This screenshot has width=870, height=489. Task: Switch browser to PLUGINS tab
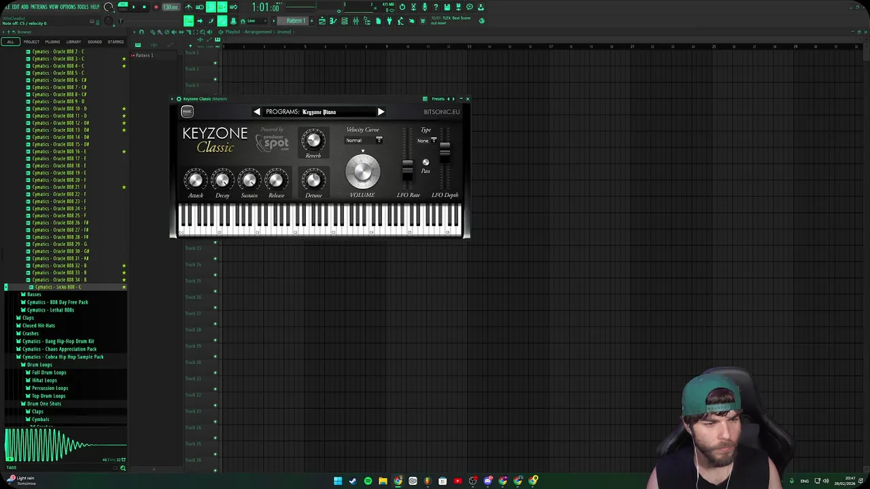pos(52,41)
